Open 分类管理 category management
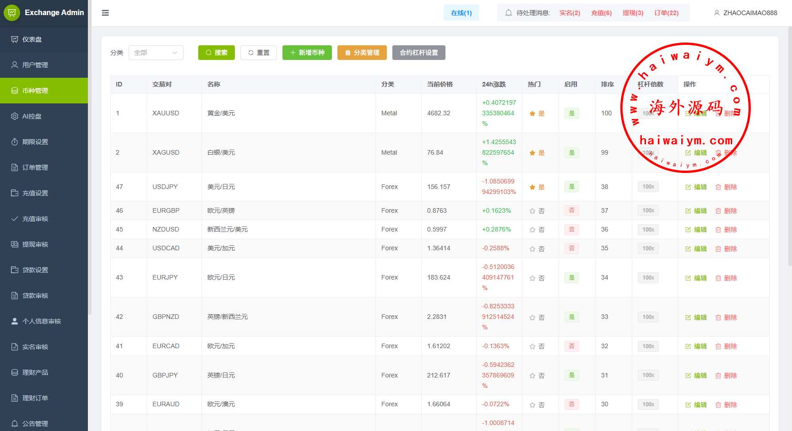The height and width of the screenshot is (431, 792). click(362, 53)
